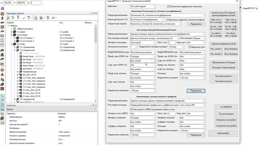The height and width of the screenshot is (145, 258).
Task: Open the Расстановка позиций dropdown
Action: point(154,38)
